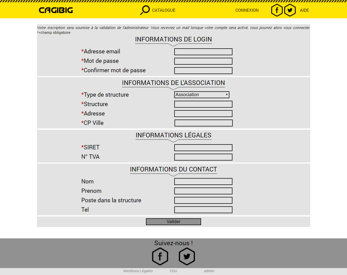Image resolution: width=347 pixels, height=275 pixels.
Task: Open the admin footer link
Action: [x=209, y=271]
